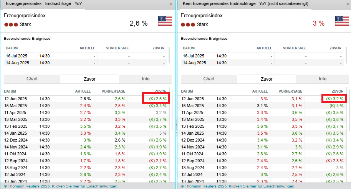Click the AKTUELL header in Kern history table
The width and height of the screenshot is (351, 189).
tap(260, 91)
